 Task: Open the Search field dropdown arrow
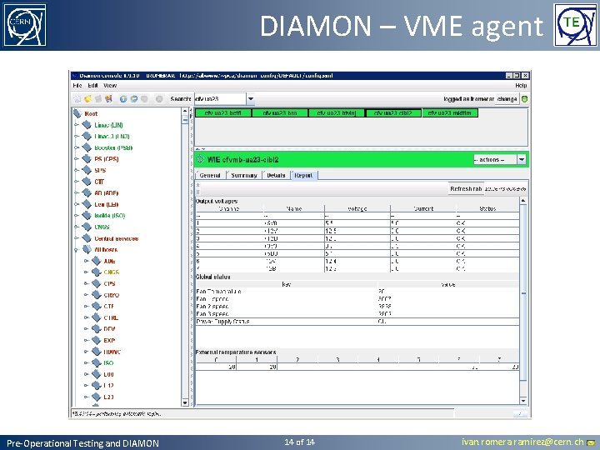point(250,98)
